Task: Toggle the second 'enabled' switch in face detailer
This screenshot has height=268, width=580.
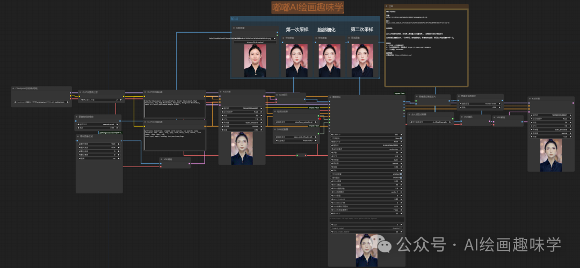Action: click(x=366, y=177)
